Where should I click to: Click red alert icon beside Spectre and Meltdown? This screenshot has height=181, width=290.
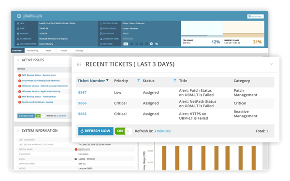19,102
